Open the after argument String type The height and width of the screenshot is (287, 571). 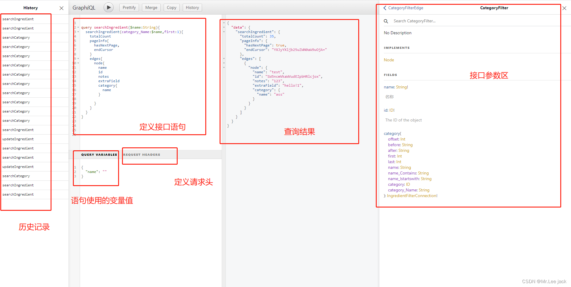[x=404, y=150]
